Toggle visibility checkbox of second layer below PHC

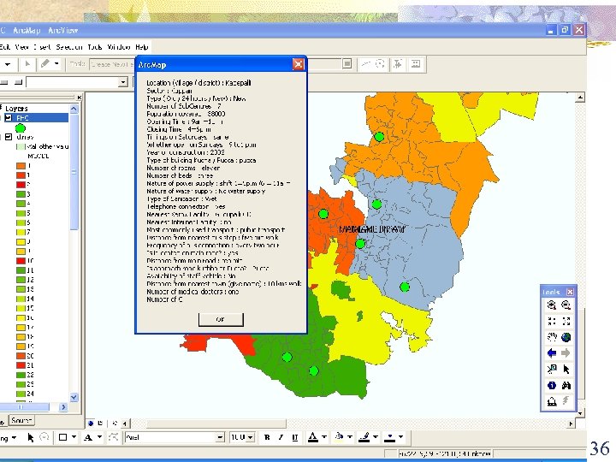9,136
